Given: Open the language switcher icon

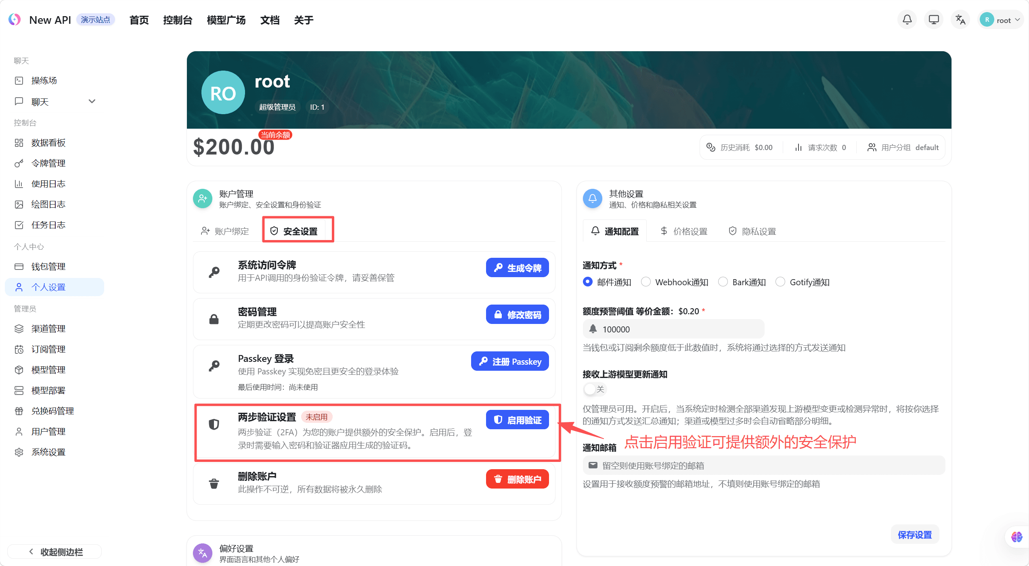Looking at the screenshot, I should tap(960, 19).
